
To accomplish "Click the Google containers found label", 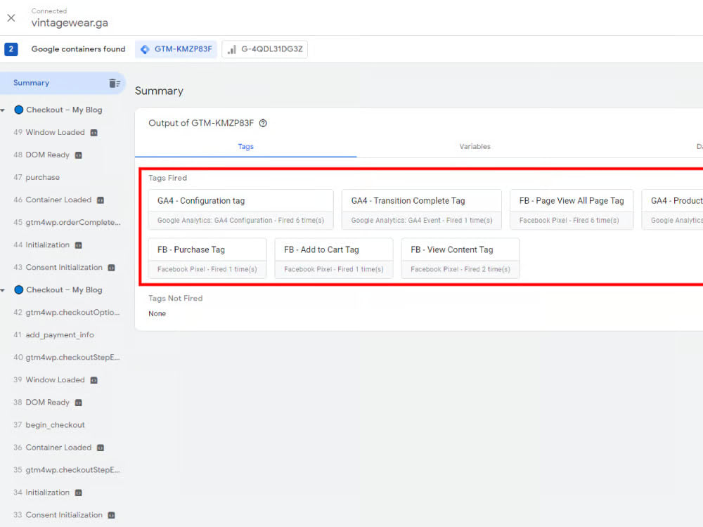I will pyautogui.click(x=79, y=49).
